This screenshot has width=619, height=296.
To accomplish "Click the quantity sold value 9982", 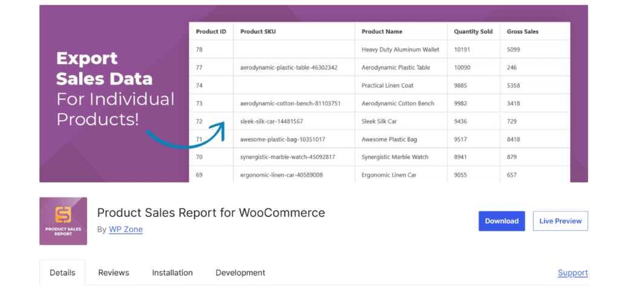I will coord(461,103).
